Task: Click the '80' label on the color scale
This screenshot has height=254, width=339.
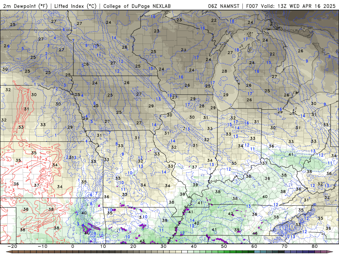Action: coord(315,246)
